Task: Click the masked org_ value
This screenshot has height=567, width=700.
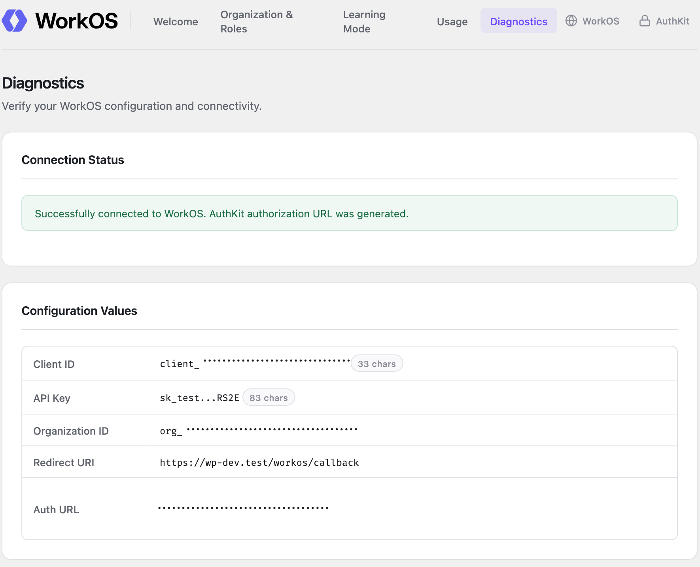Action: tap(259, 430)
